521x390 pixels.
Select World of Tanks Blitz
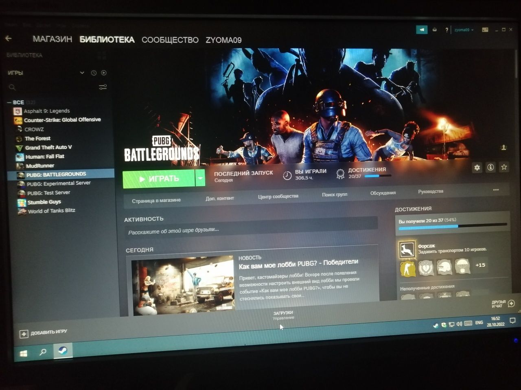tap(51, 211)
